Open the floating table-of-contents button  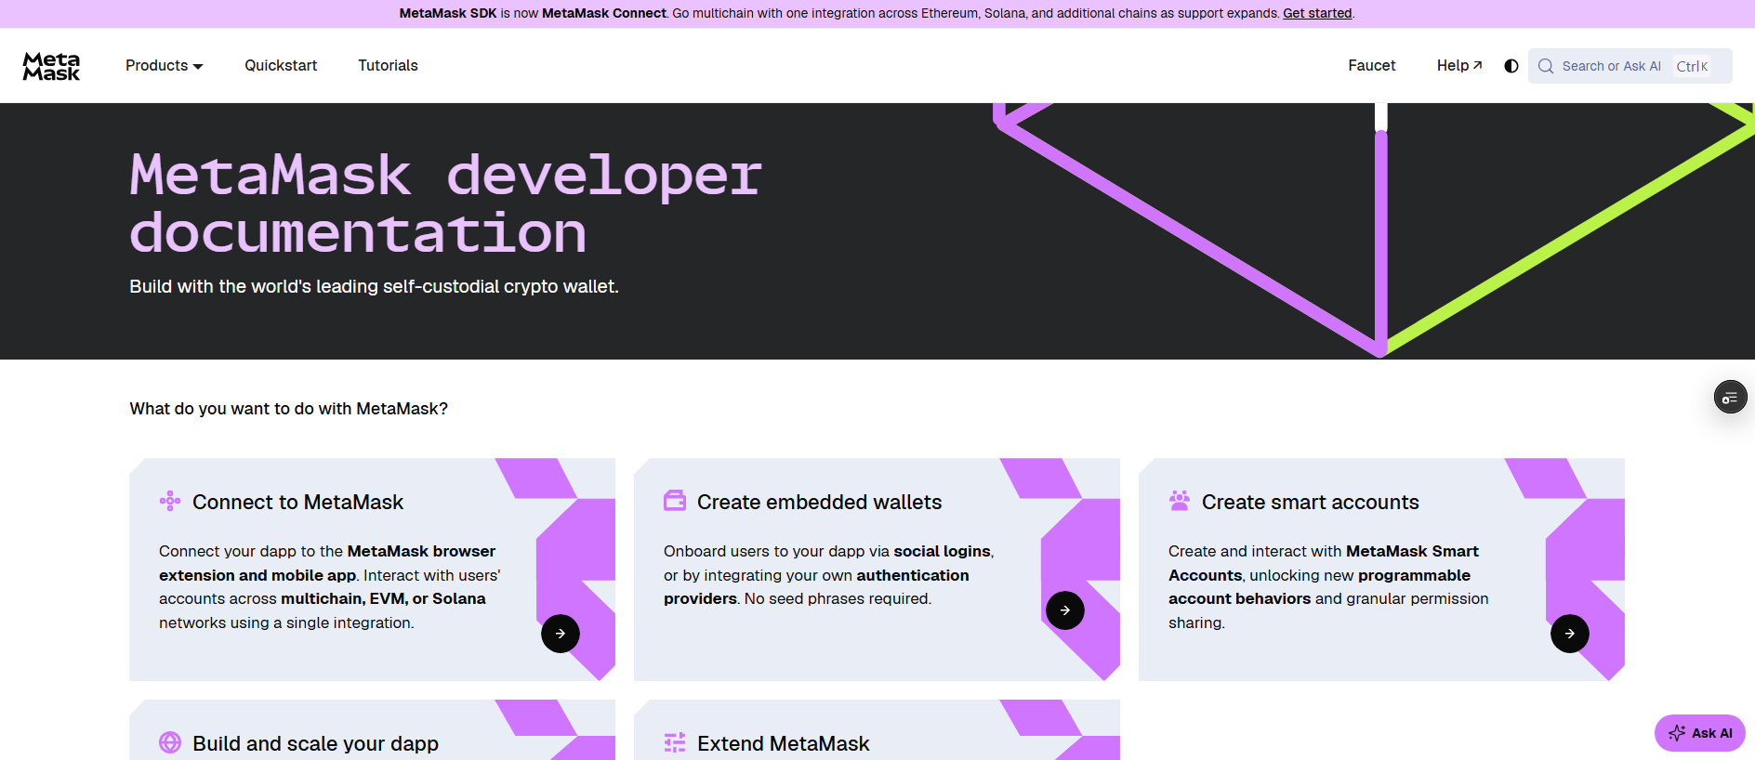(x=1730, y=398)
